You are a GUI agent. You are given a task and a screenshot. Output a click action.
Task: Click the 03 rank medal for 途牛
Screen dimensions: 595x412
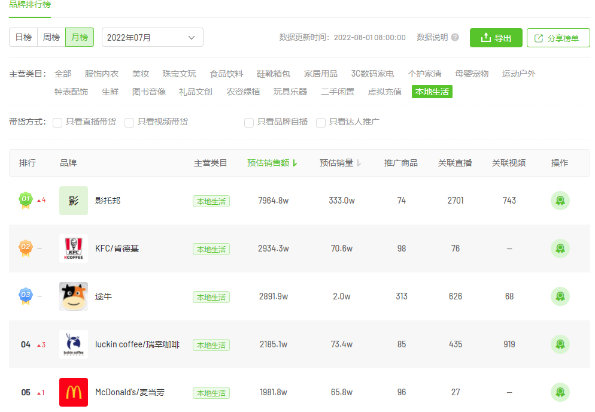(26, 296)
